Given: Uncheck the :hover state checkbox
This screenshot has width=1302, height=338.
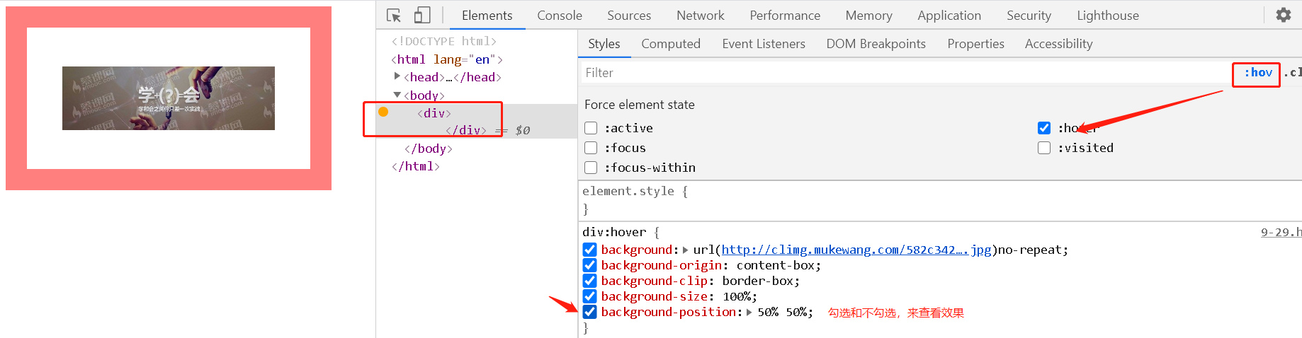Looking at the screenshot, I should (1044, 128).
